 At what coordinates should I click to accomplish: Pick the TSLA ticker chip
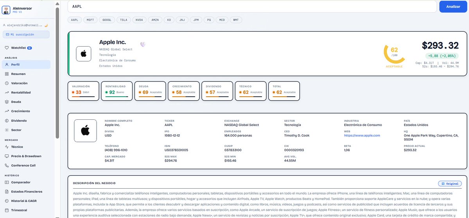coord(124,20)
